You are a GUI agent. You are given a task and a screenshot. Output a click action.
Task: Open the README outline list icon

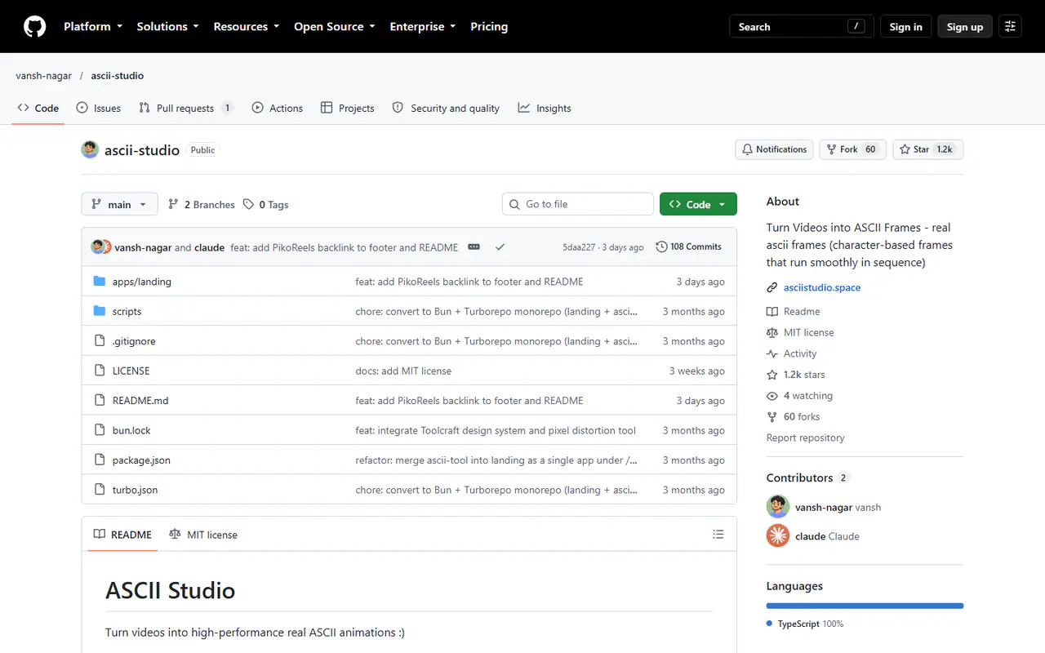tap(718, 535)
